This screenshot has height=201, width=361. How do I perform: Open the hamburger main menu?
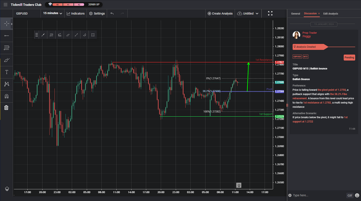5,5
